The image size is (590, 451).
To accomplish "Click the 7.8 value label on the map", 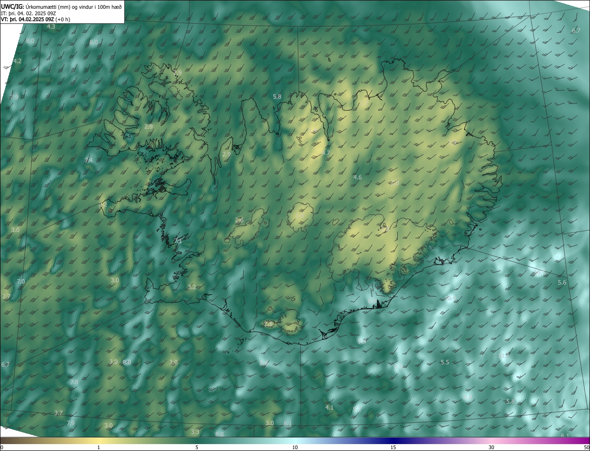I will [x=74, y=382].
